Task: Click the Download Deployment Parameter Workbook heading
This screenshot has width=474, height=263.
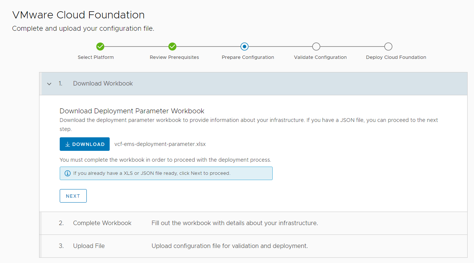Action: coord(132,111)
